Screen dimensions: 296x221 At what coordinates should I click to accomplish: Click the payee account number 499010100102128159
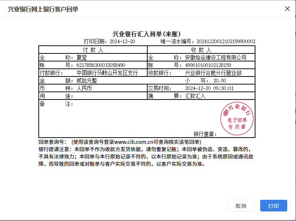pyautogui.click(x=208, y=65)
